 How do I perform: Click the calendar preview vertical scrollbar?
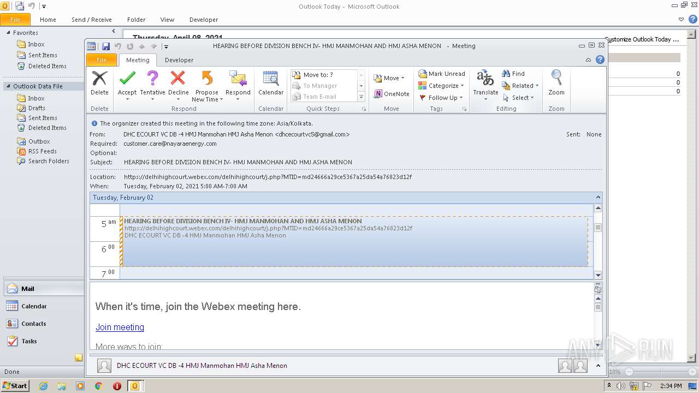598,241
